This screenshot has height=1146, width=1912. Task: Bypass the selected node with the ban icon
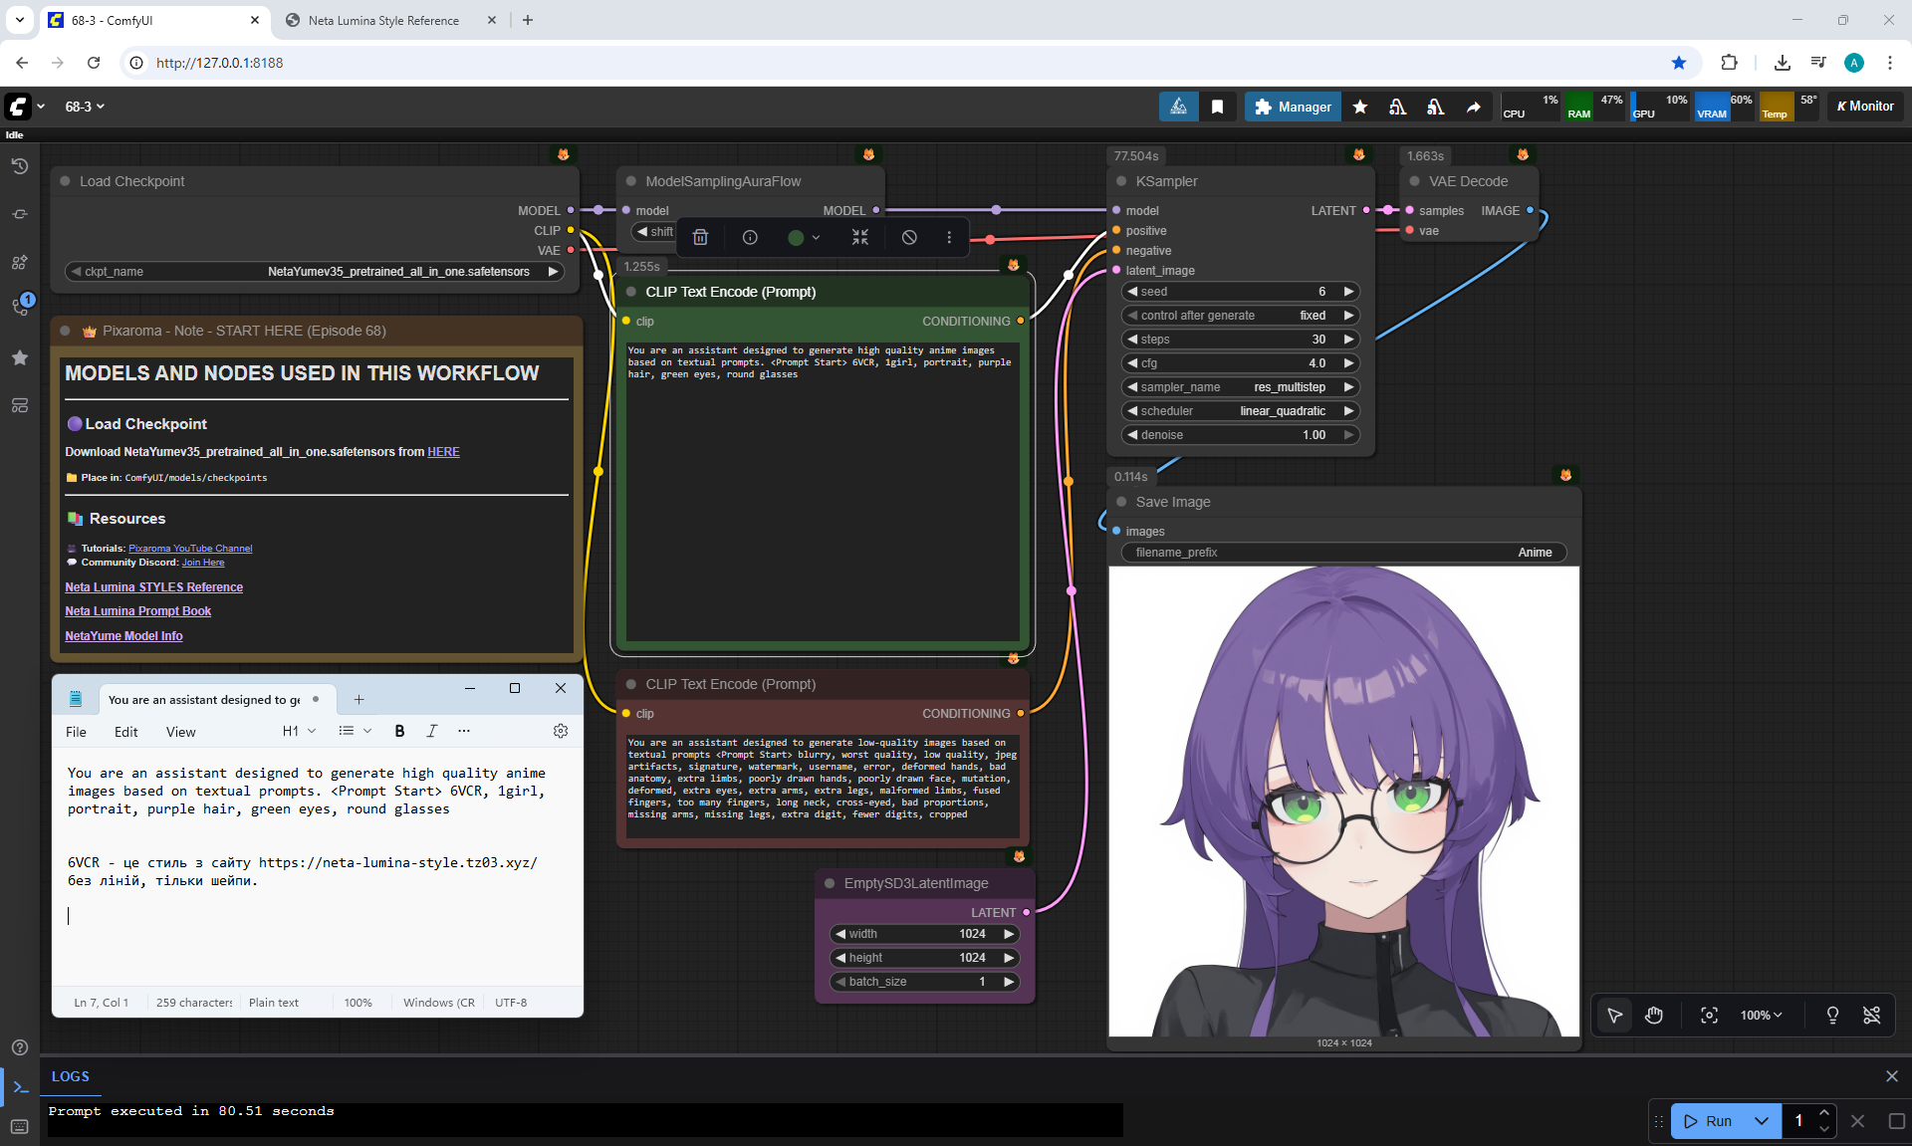click(x=909, y=237)
